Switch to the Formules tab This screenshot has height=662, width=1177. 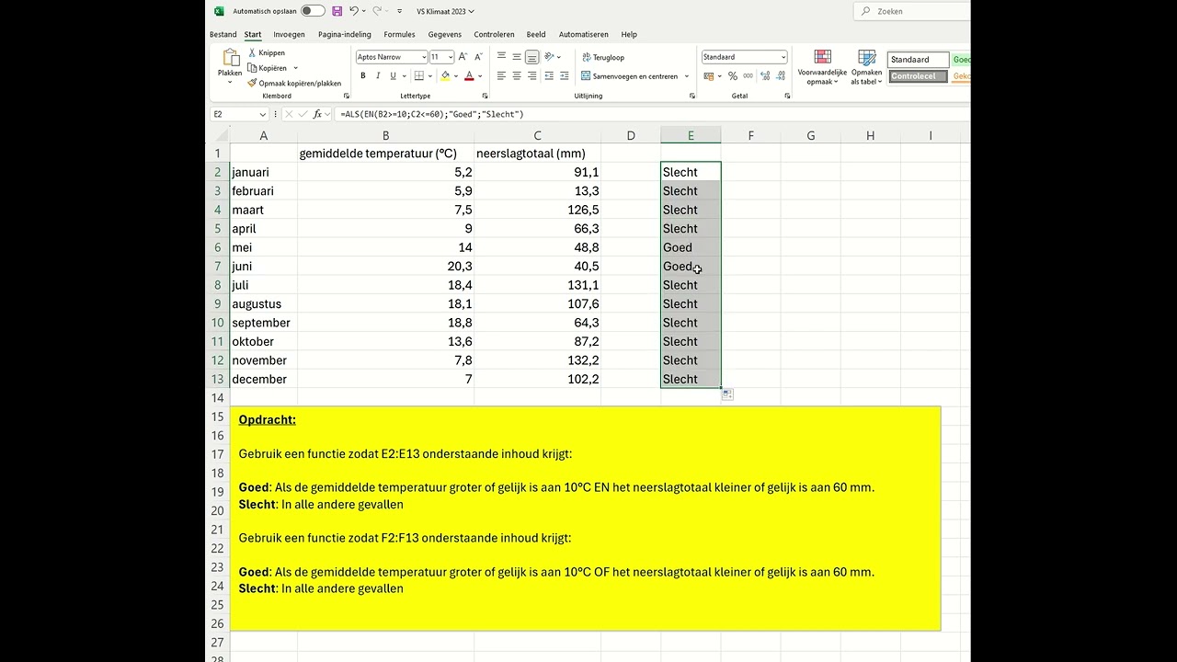[x=399, y=34]
